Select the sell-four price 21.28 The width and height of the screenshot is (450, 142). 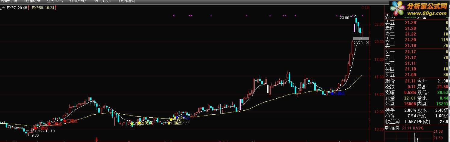click(x=411, y=28)
